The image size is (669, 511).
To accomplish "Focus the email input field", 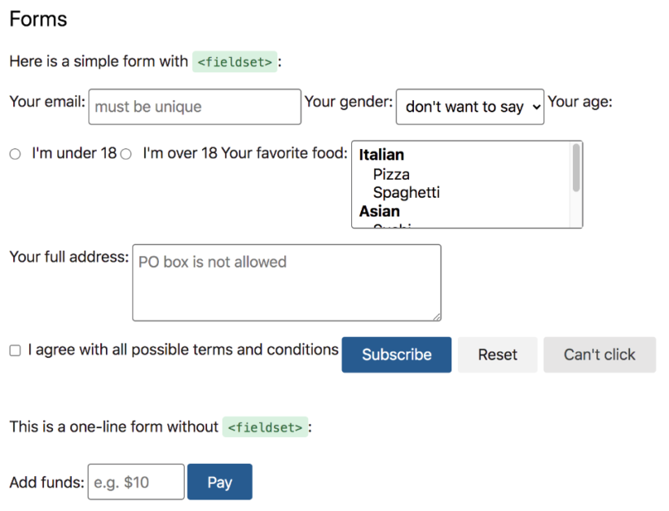I will point(195,107).
